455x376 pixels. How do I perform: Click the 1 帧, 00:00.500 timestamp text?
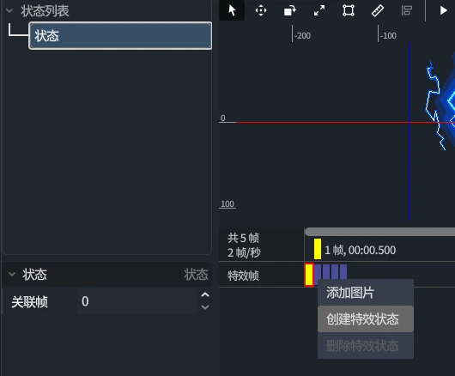coord(360,250)
